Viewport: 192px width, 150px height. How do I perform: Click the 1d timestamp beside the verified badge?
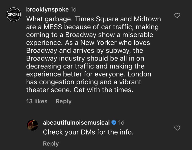click(121, 123)
